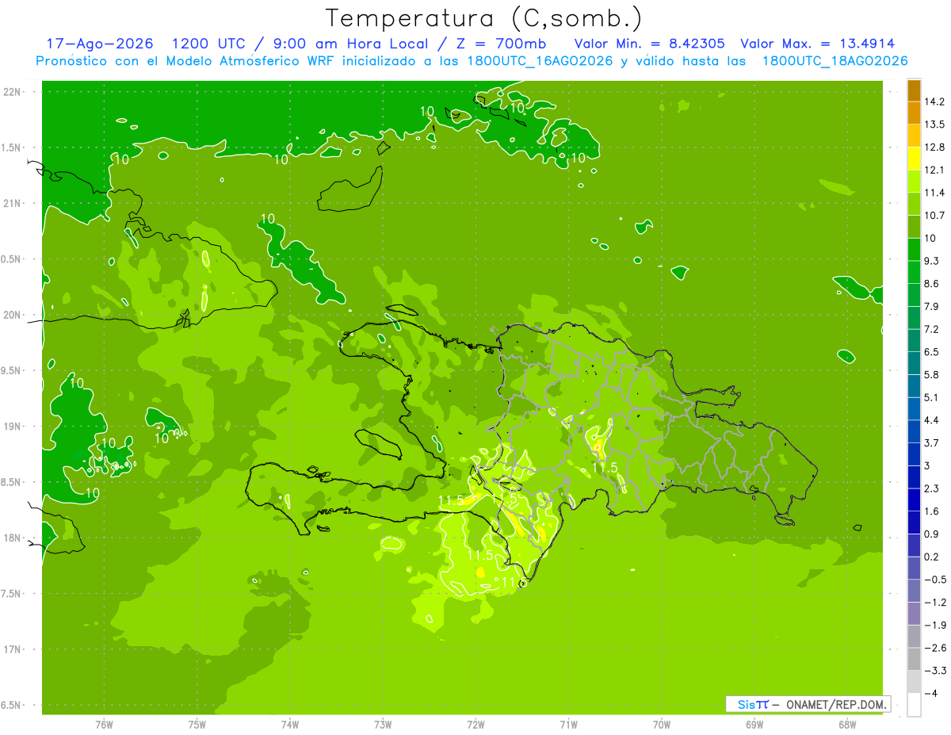Image resolution: width=951 pixels, height=735 pixels.
Task: Click the "71W" longitude axis label
Action: point(568,724)
